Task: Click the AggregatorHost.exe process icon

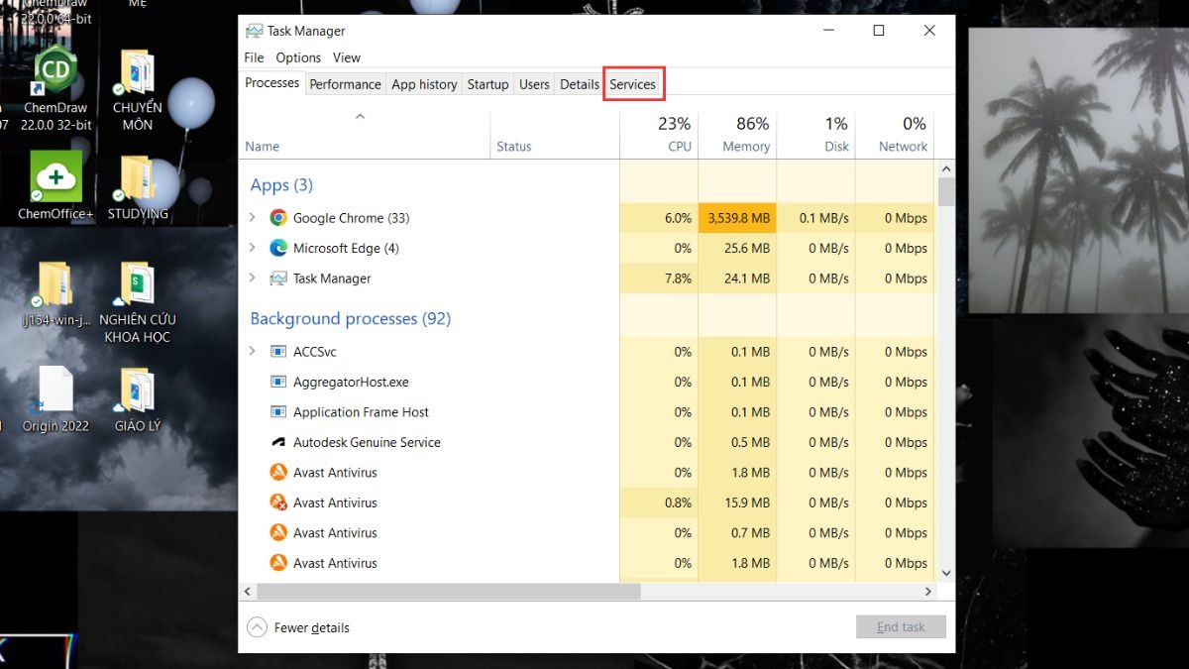Action: click(278, 382)
